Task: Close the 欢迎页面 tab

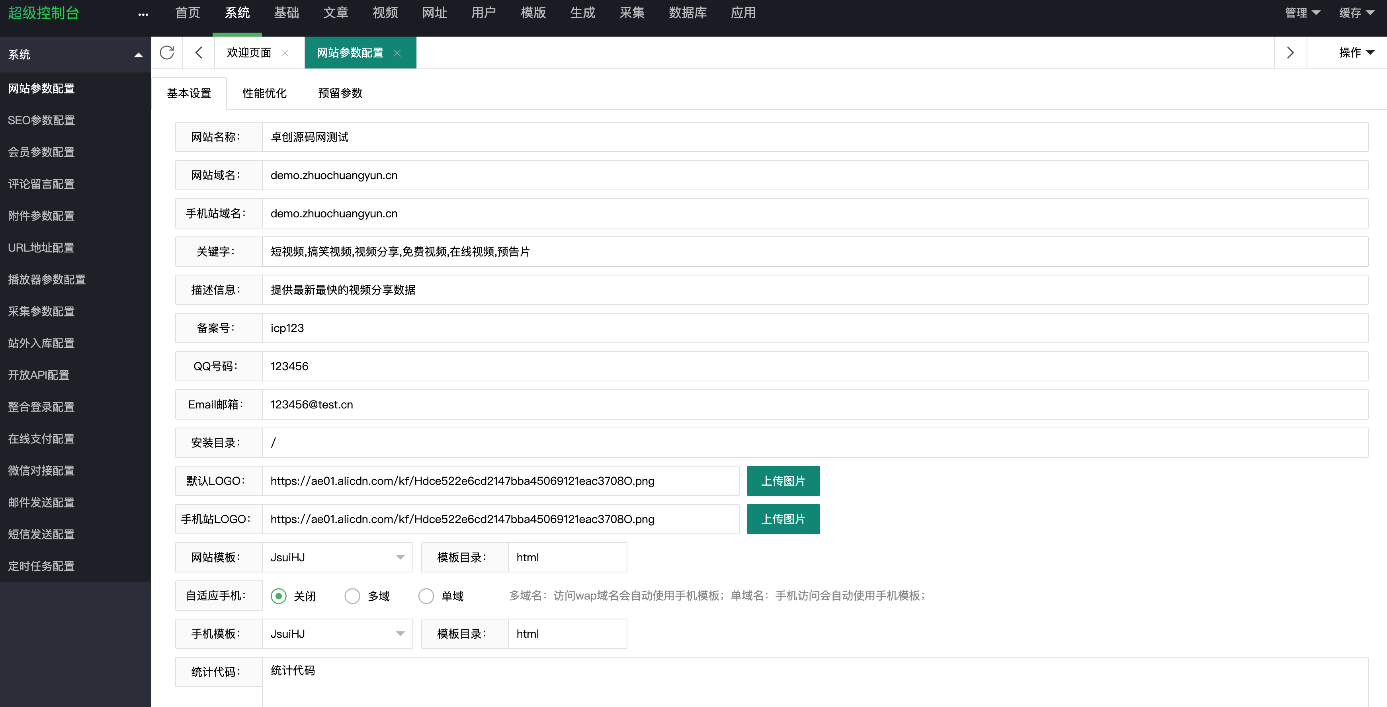Action: click(285, 53)
